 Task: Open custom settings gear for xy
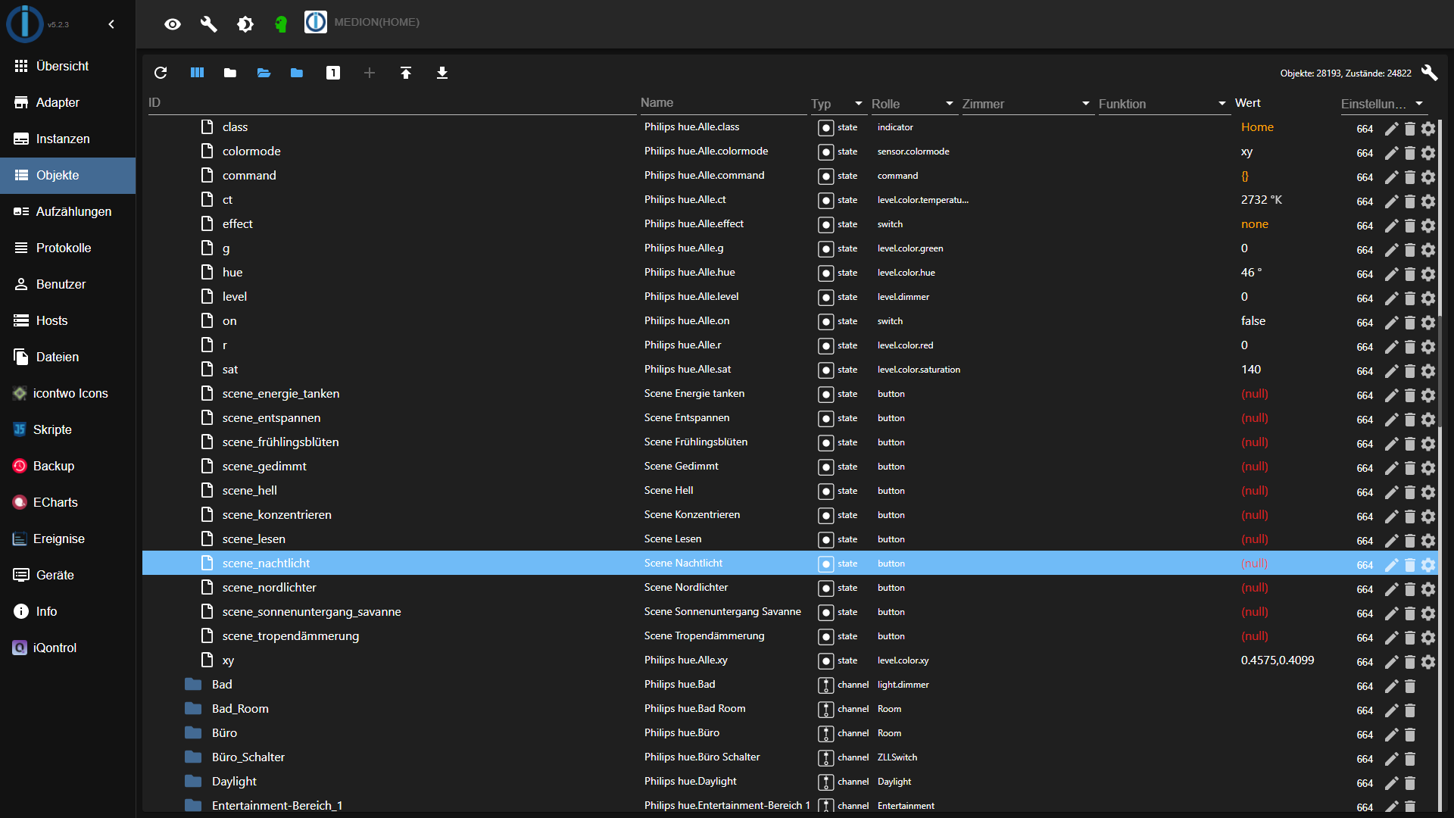[x=1428, y=662]
